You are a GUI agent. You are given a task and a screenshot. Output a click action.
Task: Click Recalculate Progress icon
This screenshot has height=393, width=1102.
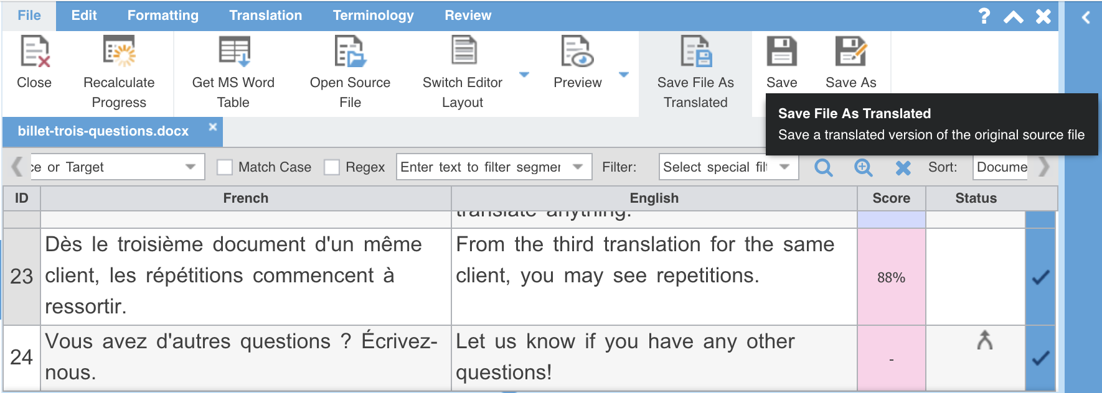119,51
